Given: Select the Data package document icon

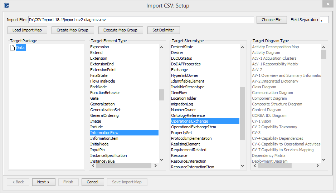Looking at the screenshot, I should click(13, 48).
